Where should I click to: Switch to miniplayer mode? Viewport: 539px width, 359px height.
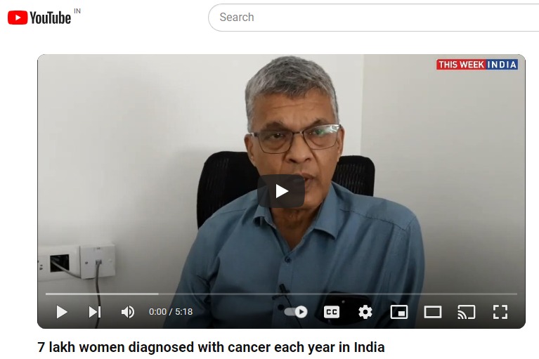click(399, 312)
